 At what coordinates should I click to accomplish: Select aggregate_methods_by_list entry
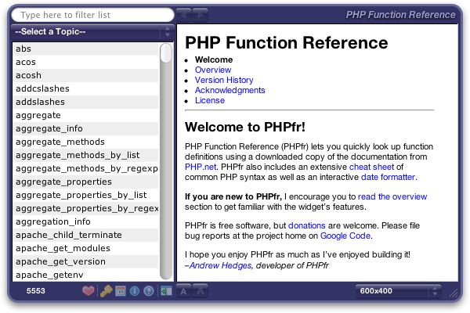click(85, 155)
